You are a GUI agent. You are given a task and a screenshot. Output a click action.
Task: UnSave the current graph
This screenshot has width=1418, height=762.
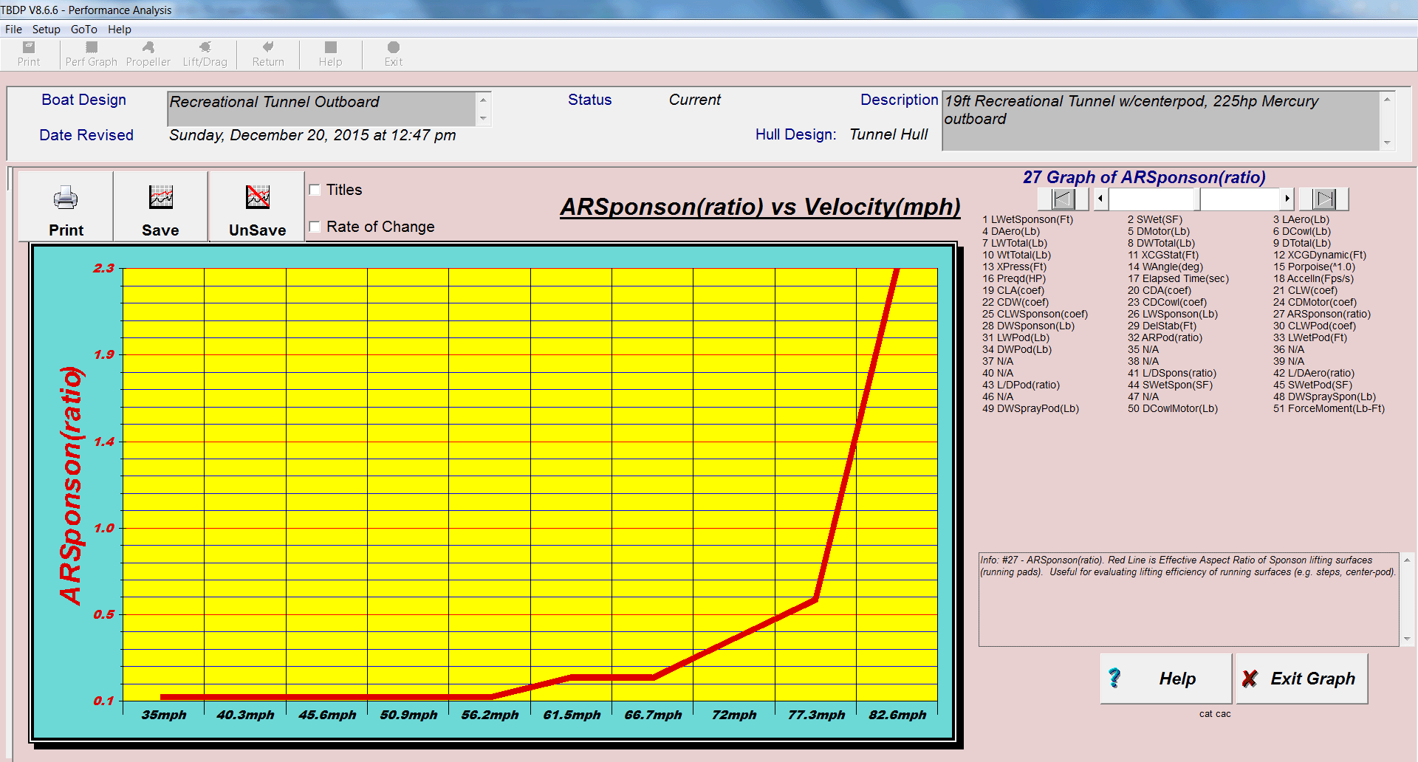click(x=257, y=207)
